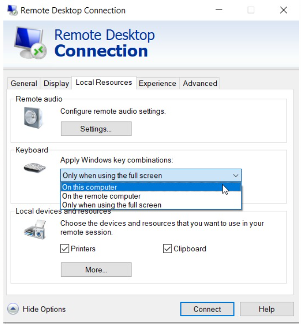Minimize the Remote Desktop Connection window
The height and width of the screenshot is (324, 301).
point(219,10)
